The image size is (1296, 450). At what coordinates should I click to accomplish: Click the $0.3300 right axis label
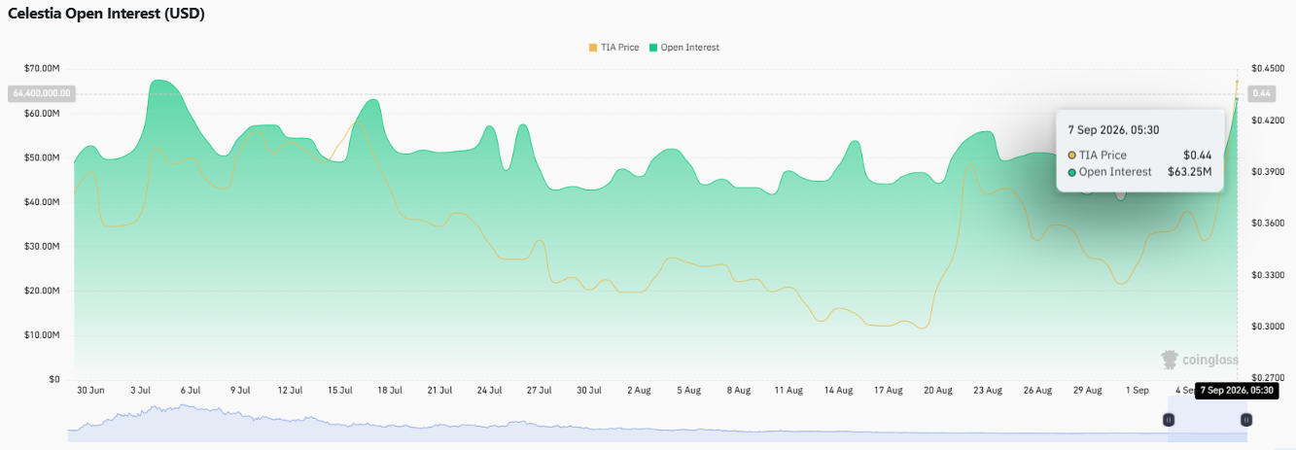(1267, 275)
